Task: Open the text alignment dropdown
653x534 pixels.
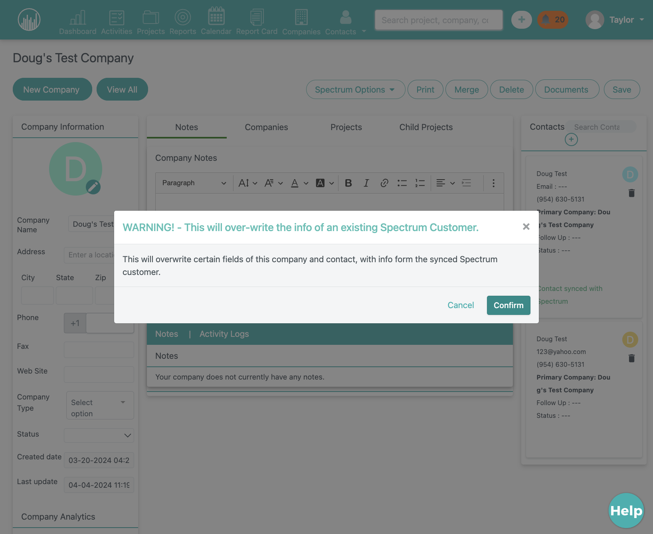Action: pos(445,183)
